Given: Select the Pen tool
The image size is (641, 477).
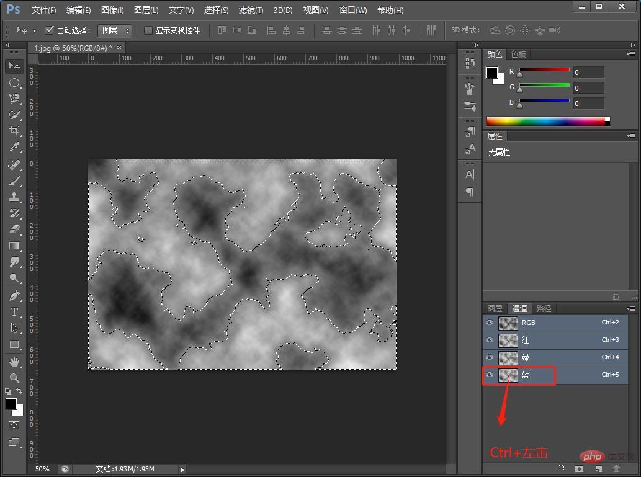Looking at the screenshot, I should tap(14, 295).
